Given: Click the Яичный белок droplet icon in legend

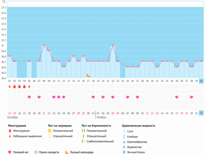Looking at the screenshot, I should [124, 152].
